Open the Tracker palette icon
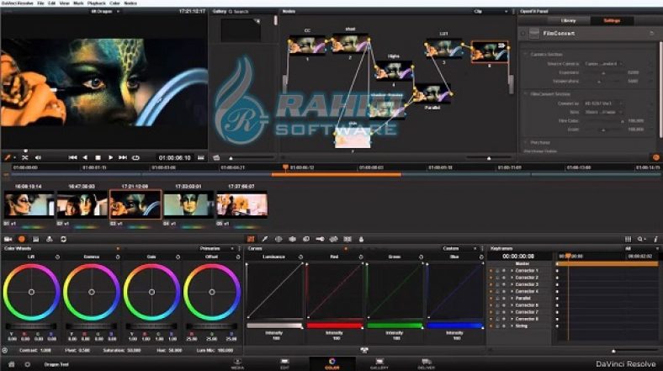The image size is (663, 371). tap(292, 239)
